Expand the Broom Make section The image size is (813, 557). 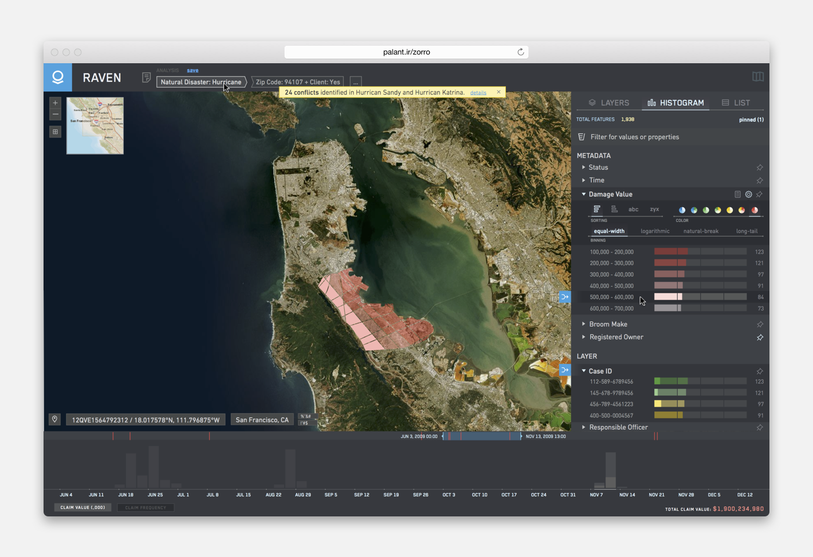584,324
